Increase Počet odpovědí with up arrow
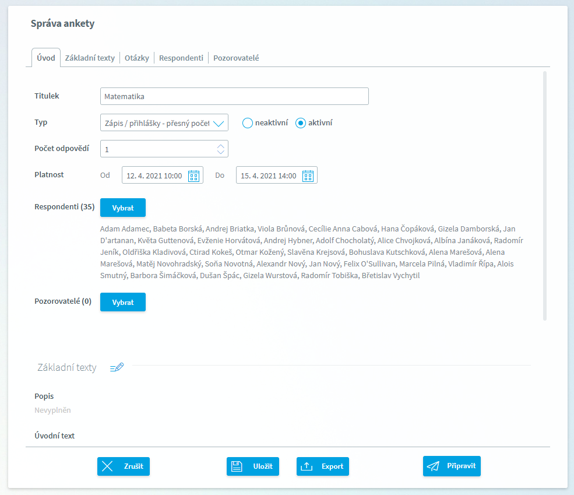 (221, 146)
